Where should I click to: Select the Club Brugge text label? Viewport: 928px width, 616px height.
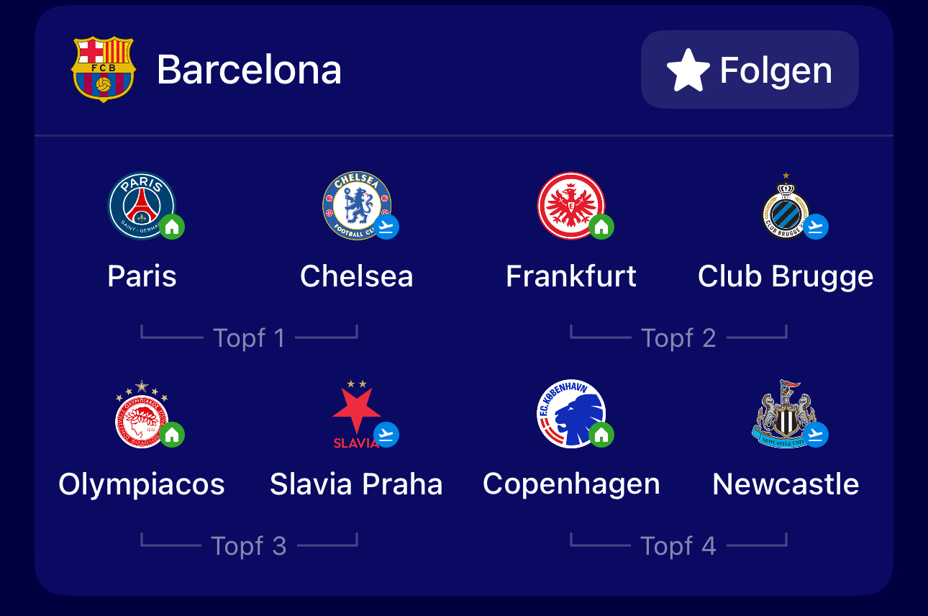786,277
